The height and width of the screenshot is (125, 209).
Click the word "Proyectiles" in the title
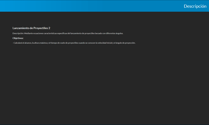tap(40, 28)
